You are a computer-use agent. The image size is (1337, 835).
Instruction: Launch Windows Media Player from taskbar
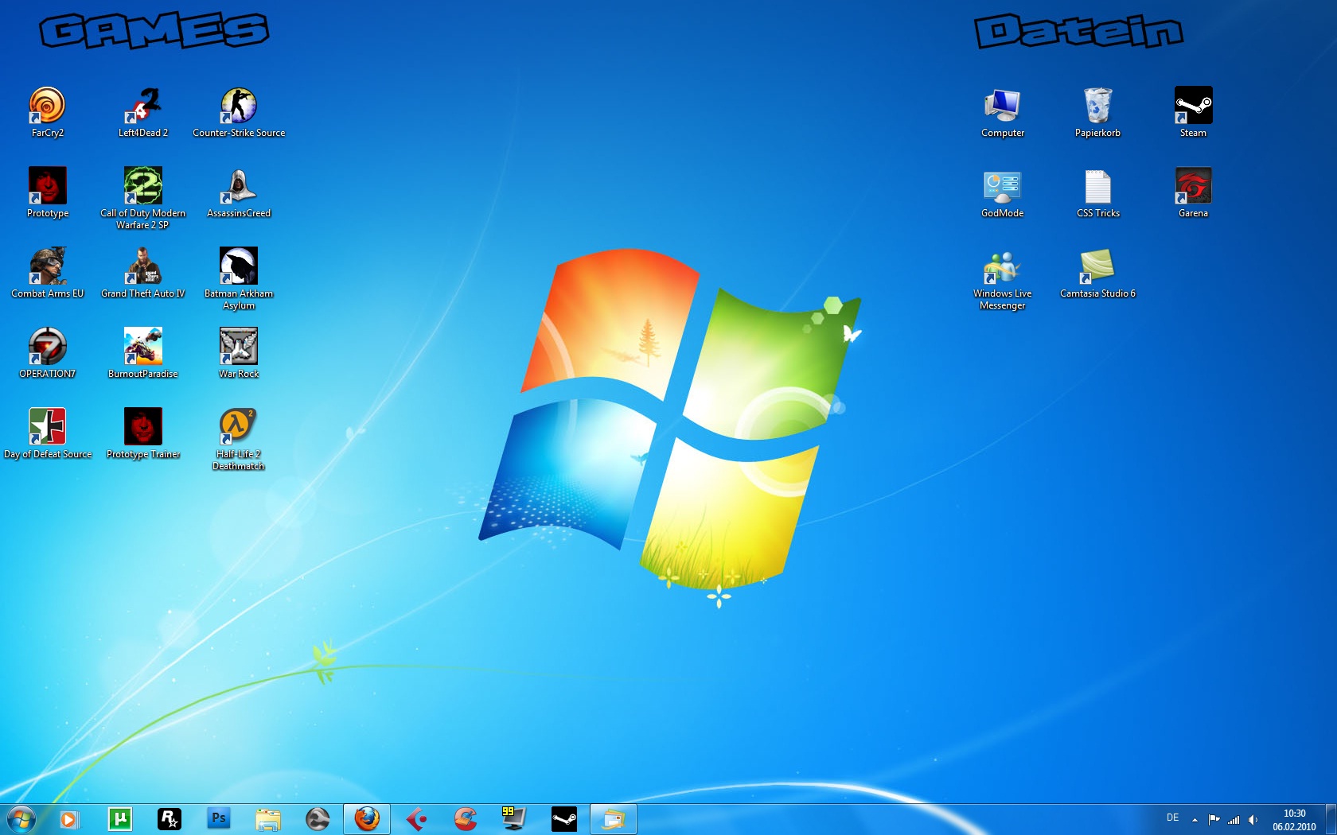pyautogui.click(x=70, y=819)
